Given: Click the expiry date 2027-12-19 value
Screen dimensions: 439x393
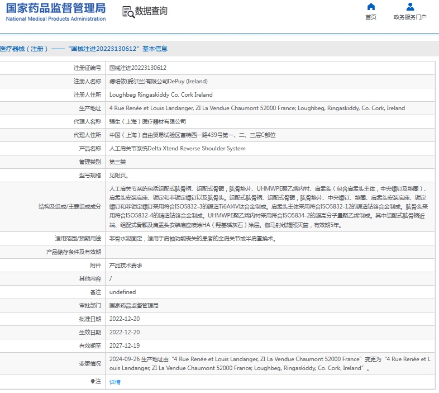Looking at the screenshot, I should [x=125, y=345].
